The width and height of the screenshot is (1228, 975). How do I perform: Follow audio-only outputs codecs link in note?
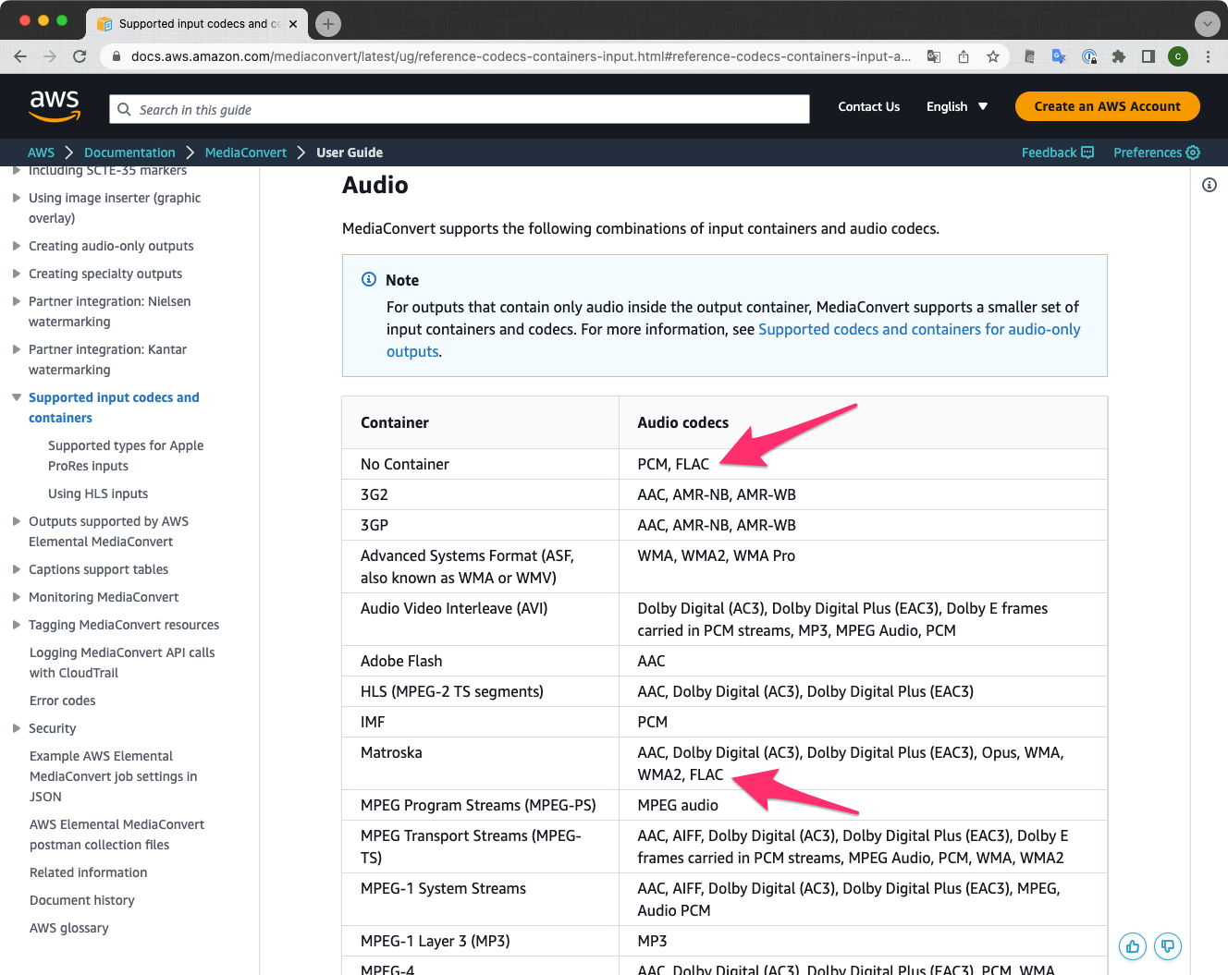(x=919, y=329)
